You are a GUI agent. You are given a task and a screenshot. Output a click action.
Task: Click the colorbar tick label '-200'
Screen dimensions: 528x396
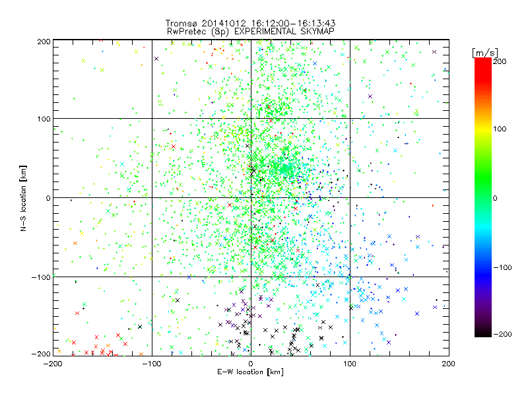coord(502,334)
